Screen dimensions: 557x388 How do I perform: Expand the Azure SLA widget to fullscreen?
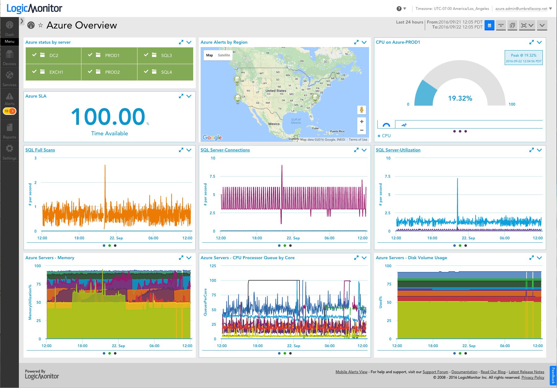coord(181,96)
